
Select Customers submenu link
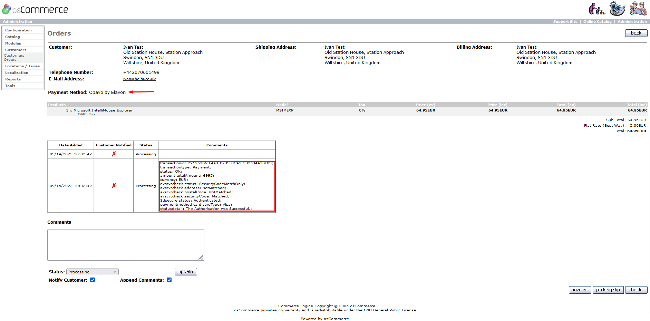14,55
